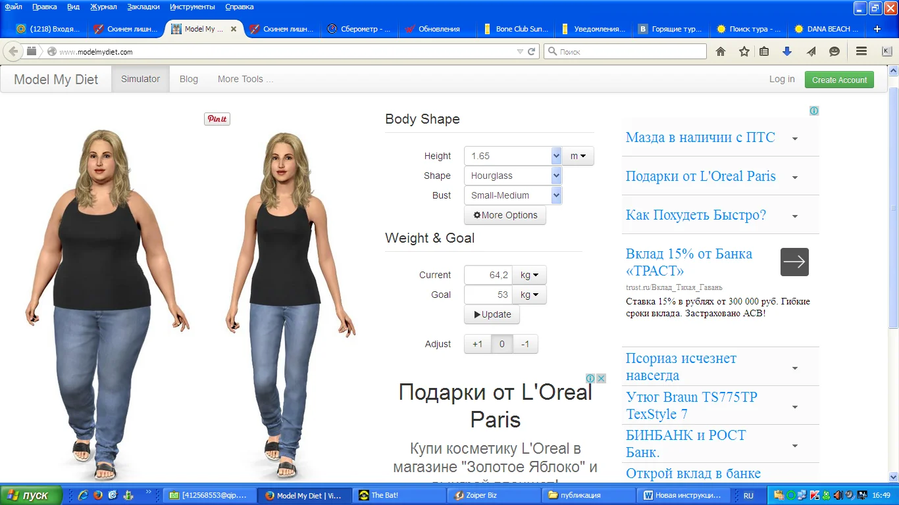The width and height of the screenshot is (899, 505).
Task: Click the Kaspersky extension icon at toolbar end
Action: pos(887,51)
